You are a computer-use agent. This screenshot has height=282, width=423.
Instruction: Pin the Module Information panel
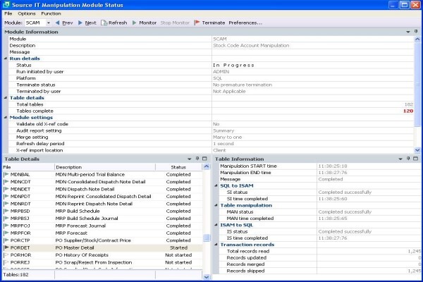(416, 32)
